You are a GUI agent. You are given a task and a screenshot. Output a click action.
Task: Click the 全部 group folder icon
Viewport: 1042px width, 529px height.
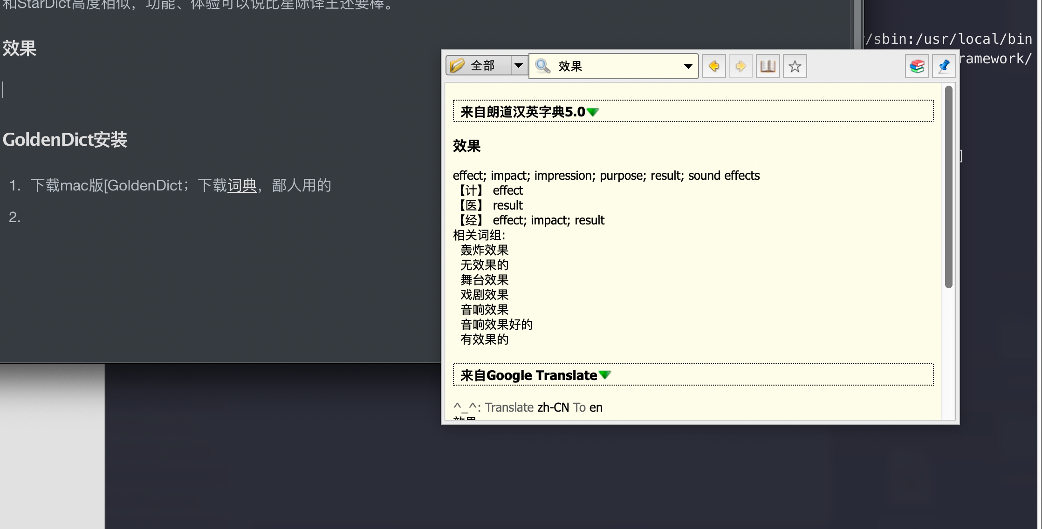tap(457, 65)
